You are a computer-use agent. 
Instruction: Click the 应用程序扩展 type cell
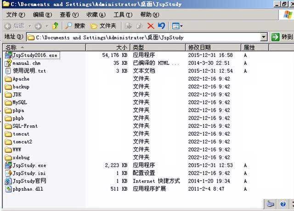149,189
